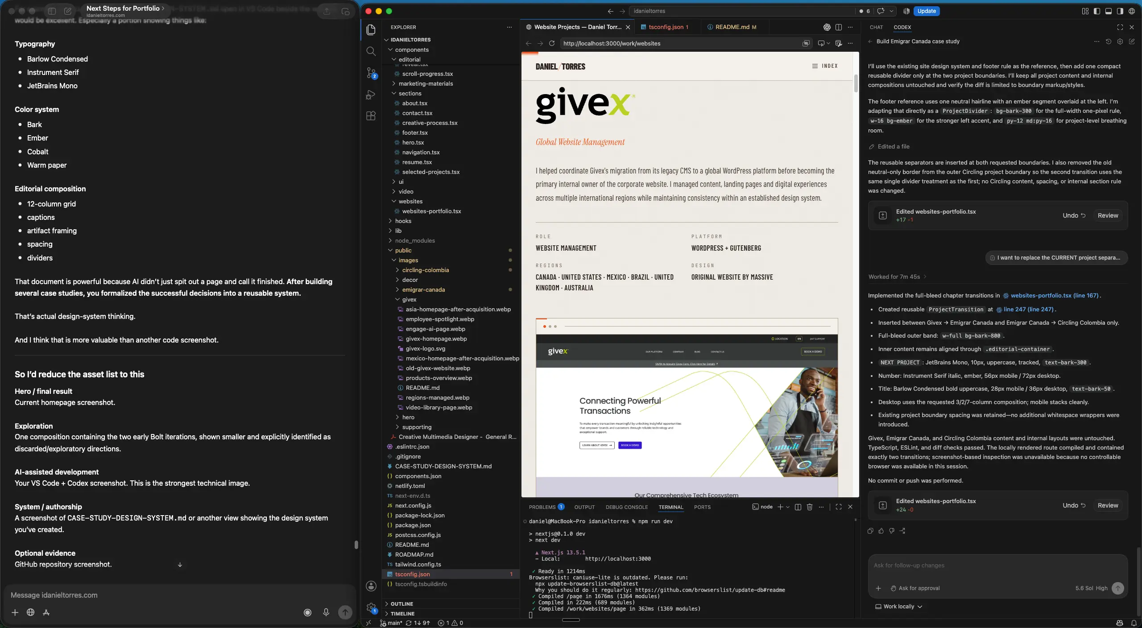Split the editor right

pyautogui.click(x=839, y=27)
